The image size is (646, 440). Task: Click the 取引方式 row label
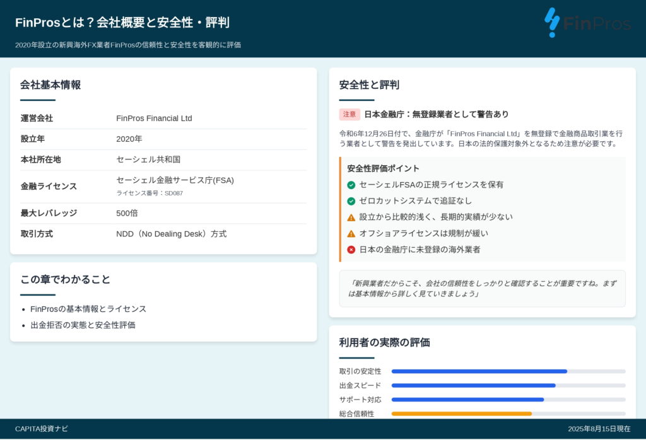[37, 234]
